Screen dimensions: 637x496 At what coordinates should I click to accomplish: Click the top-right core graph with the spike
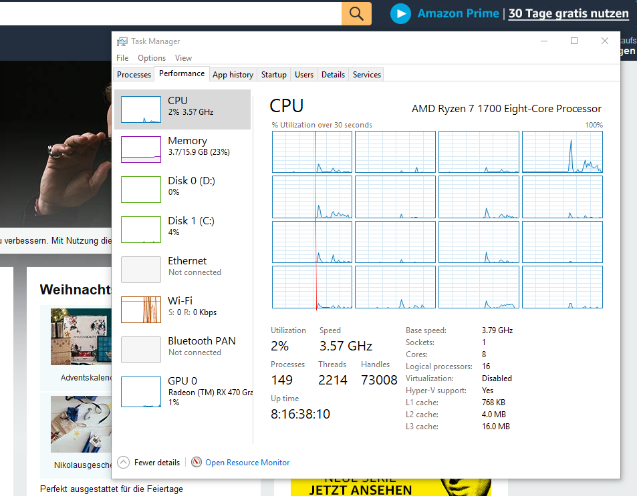point(562,152)
